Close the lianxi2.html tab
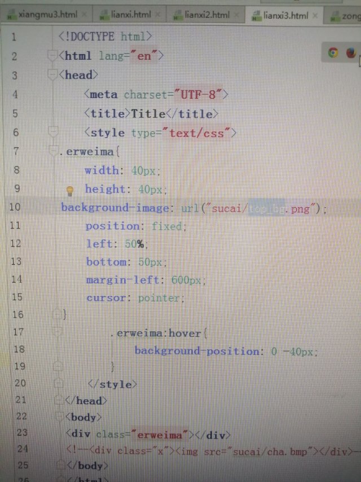Viewport: 361px width, 482px height. 236,15
